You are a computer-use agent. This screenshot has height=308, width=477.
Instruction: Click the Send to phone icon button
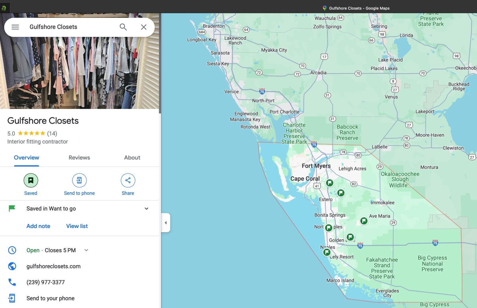(x=79, y=180)
